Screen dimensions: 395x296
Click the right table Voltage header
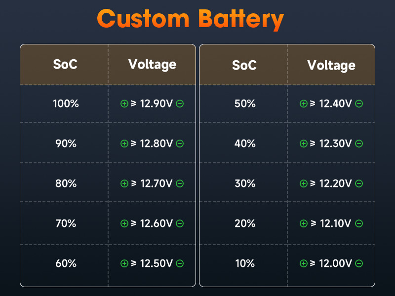331,65
